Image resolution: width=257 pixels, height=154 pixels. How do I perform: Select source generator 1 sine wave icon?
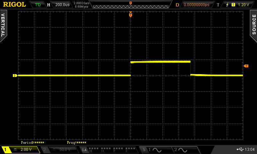tap(154, 150)
